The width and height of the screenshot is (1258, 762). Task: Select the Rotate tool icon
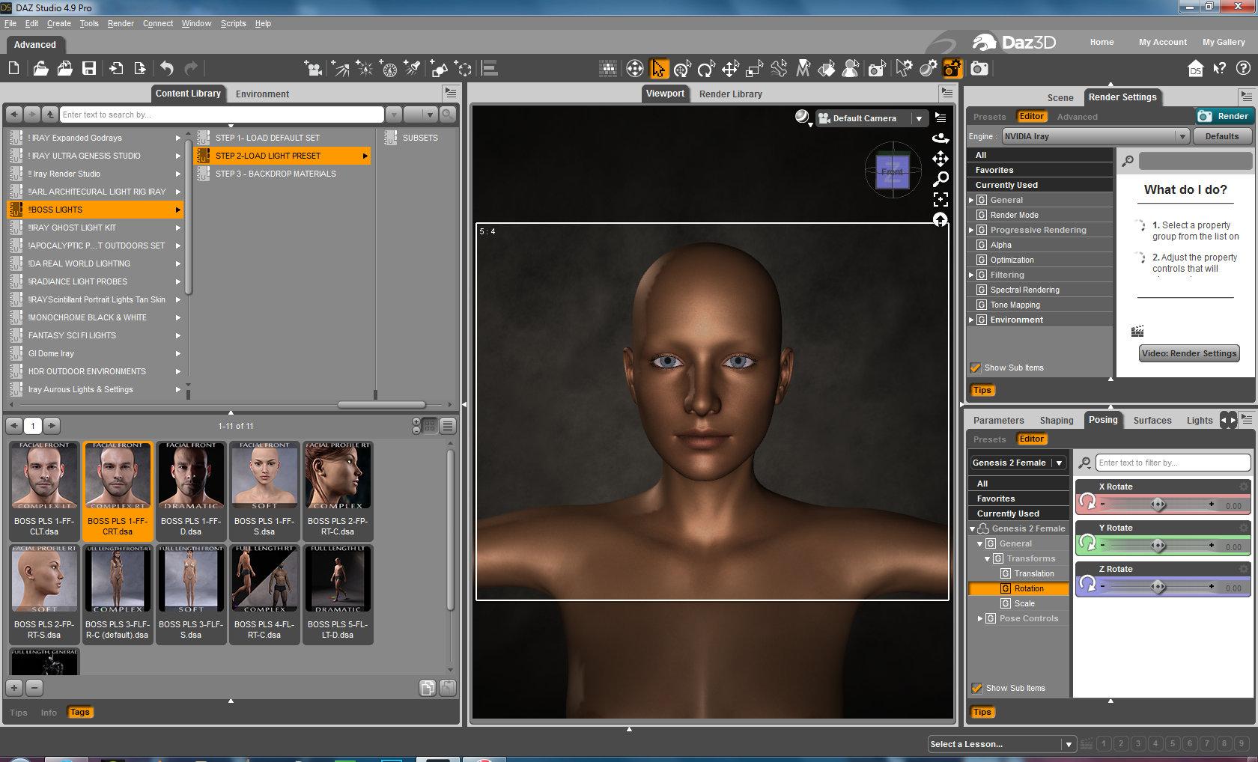[x=706, y=70]
